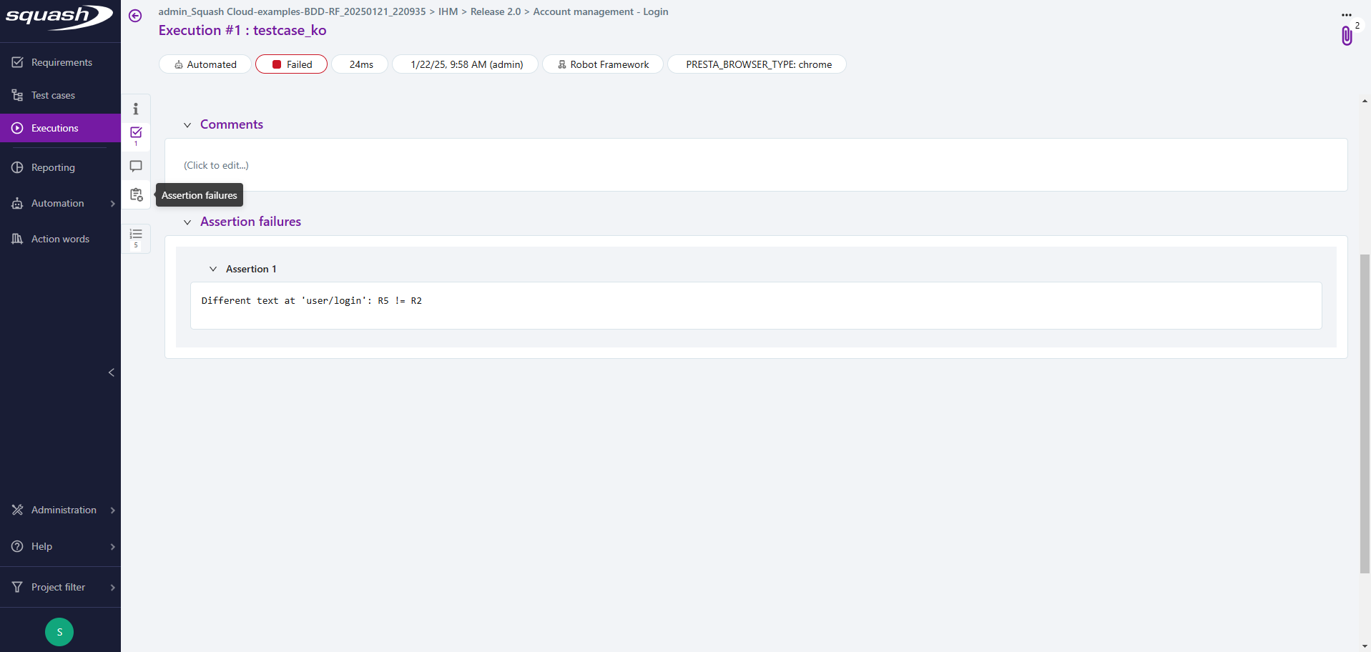Click the back arrow navigation icon
This screenshot has width=1371, height=652.
[x=135, y=16]
